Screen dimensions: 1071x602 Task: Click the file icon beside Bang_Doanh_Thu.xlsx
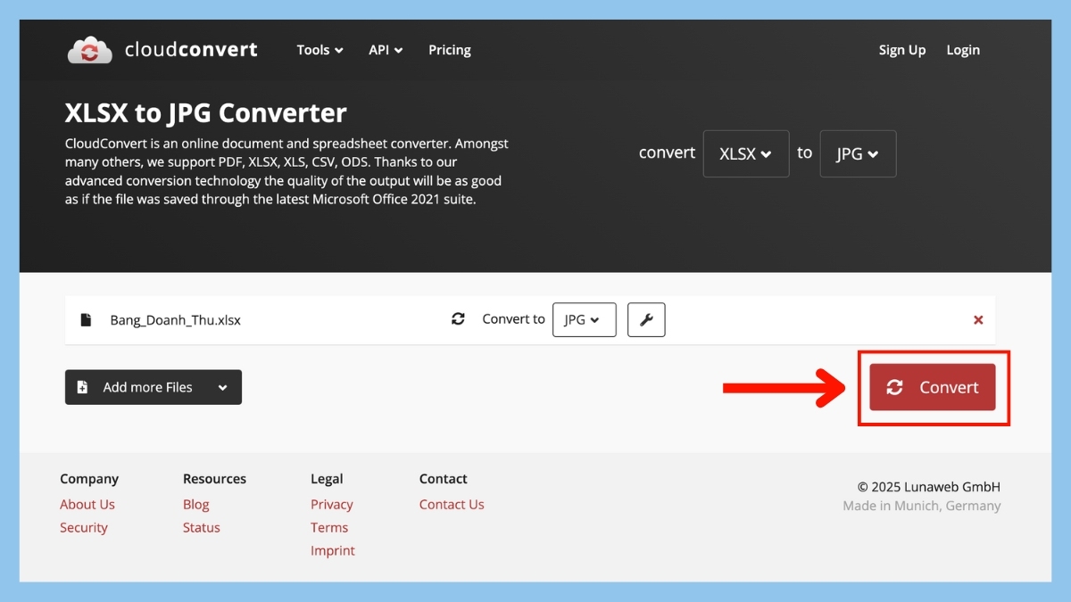87,319
